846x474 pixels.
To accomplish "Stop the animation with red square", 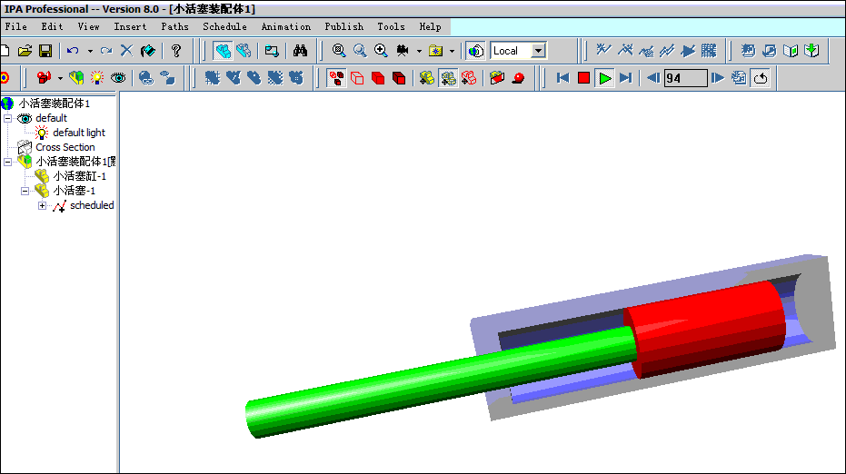I will pos(583,78).
